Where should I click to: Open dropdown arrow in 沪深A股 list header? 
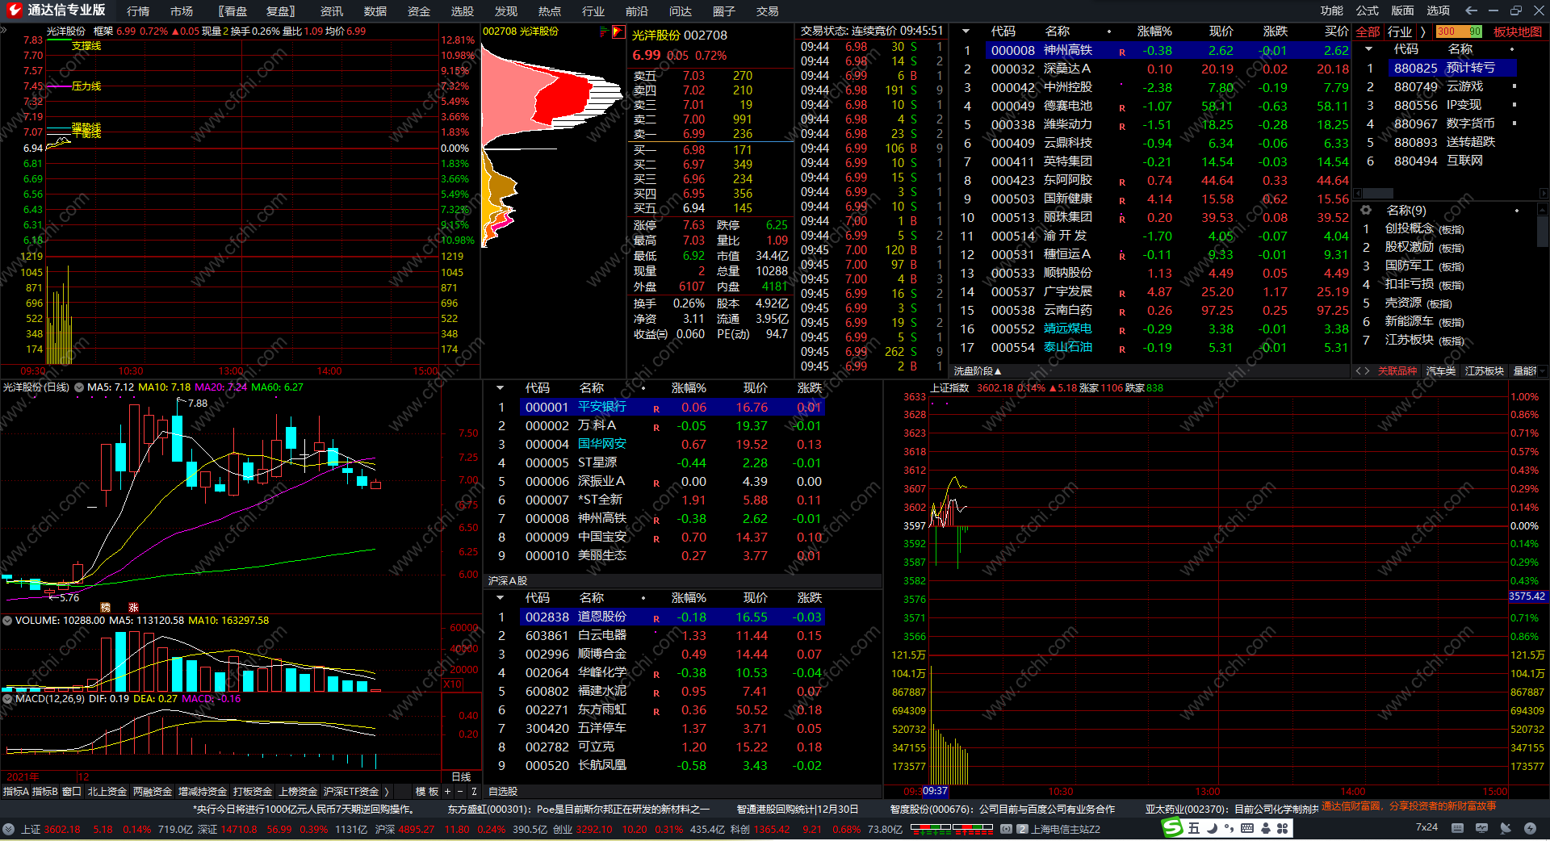(500, 598)
